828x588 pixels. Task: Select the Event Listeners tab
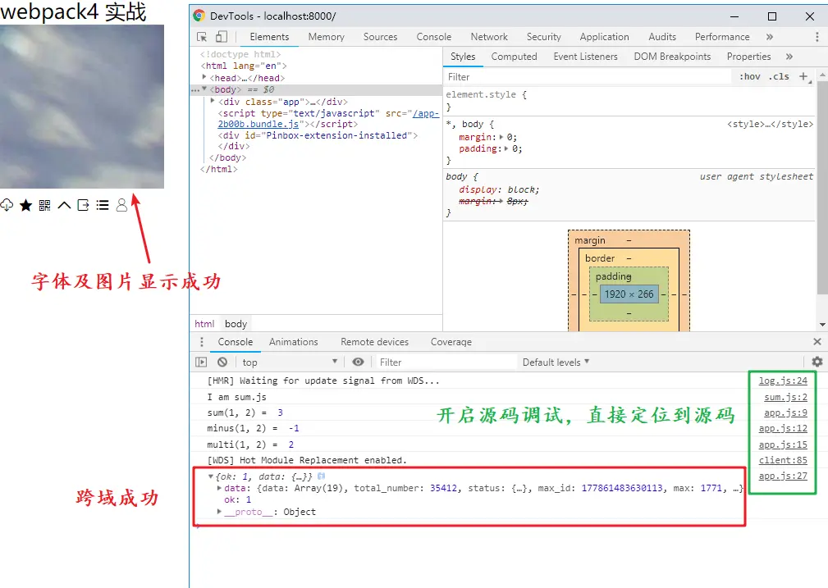585,57
